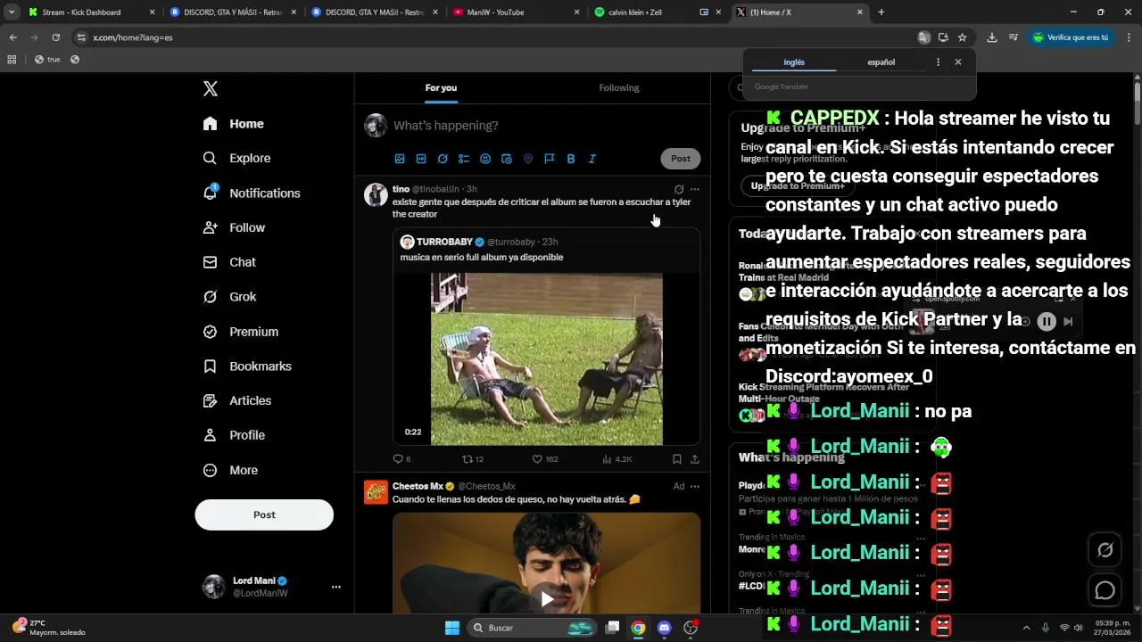The width and height of the screenshot is (1142, 642).
Task: Close the Google Translate popup
Action: tap(958, 62)
